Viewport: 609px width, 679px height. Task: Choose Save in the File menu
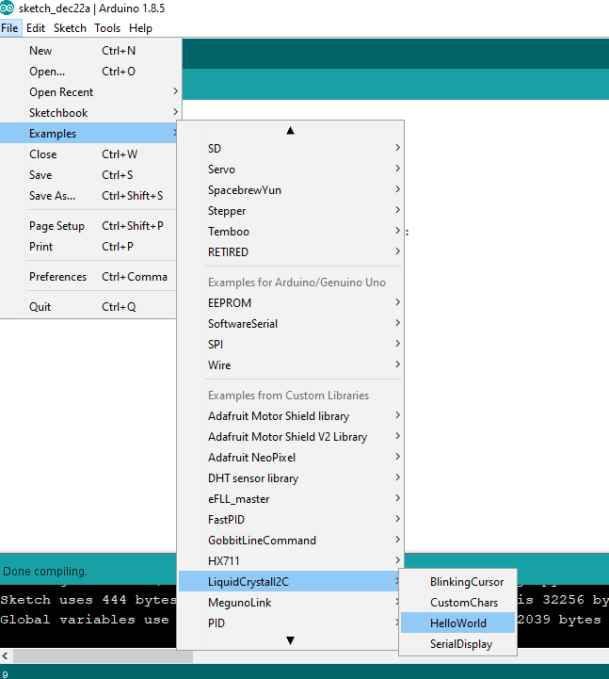tap(88, 175)
